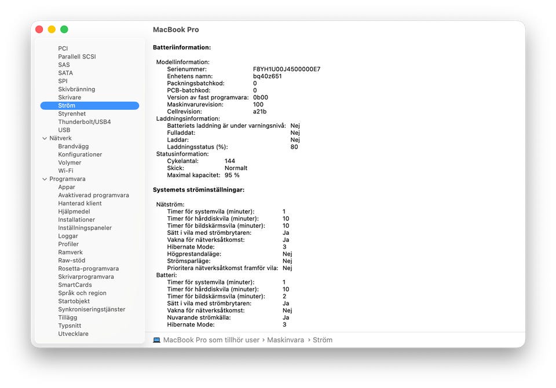Click the green zoom window button
The width and height of the screenshot is (556, 388).
click(x=64, y=29)
